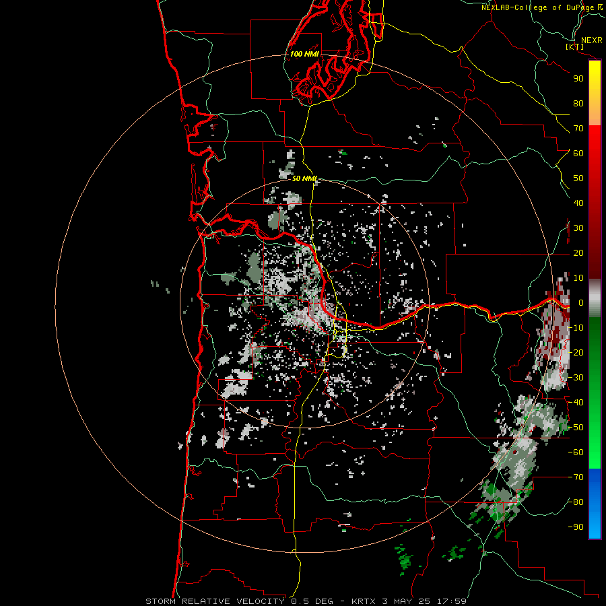Click the KRTX station identifier
The image size is (606, 606).
[x=364, y=601]
